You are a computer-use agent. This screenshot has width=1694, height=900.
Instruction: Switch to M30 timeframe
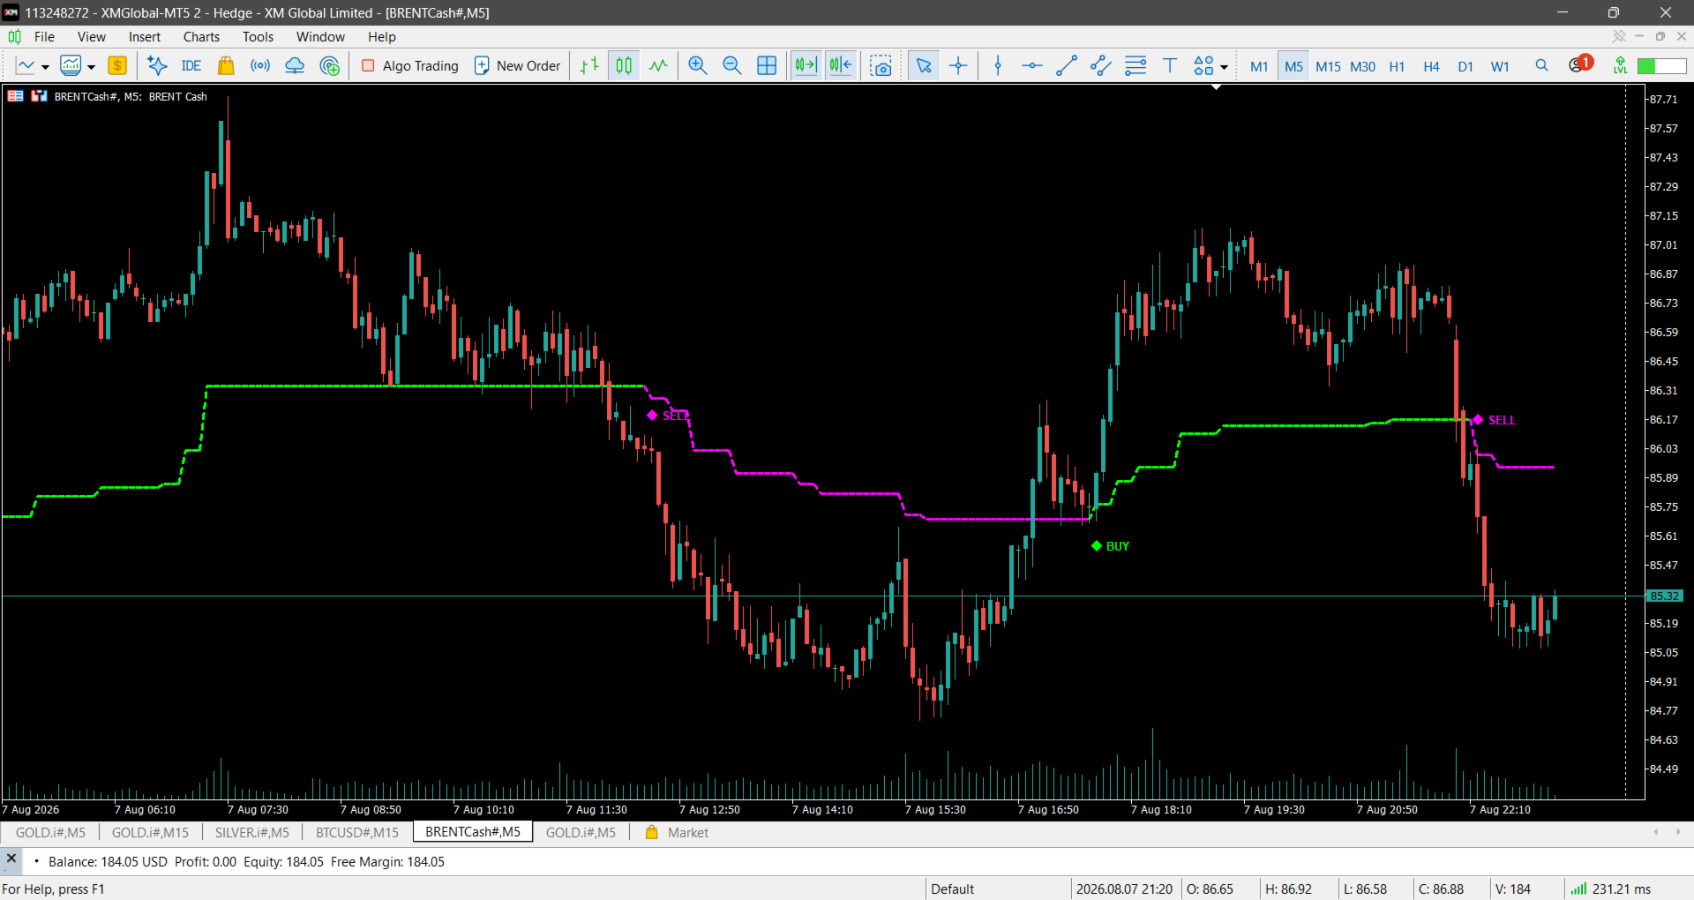(x=1362, y=67)
